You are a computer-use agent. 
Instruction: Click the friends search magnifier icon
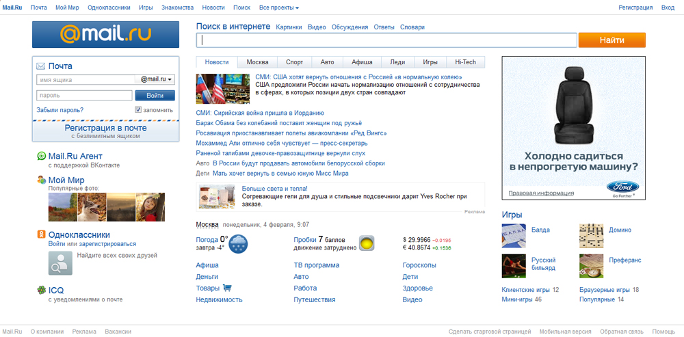(60, 263)
